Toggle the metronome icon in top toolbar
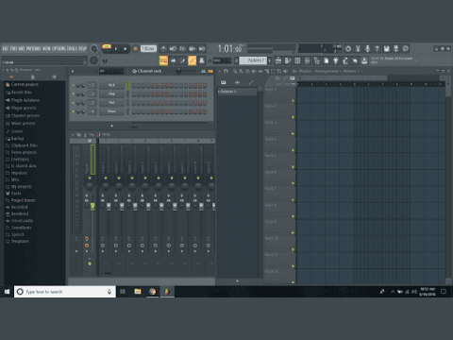Viewport: 453px width, 340px height. point(163,48)
